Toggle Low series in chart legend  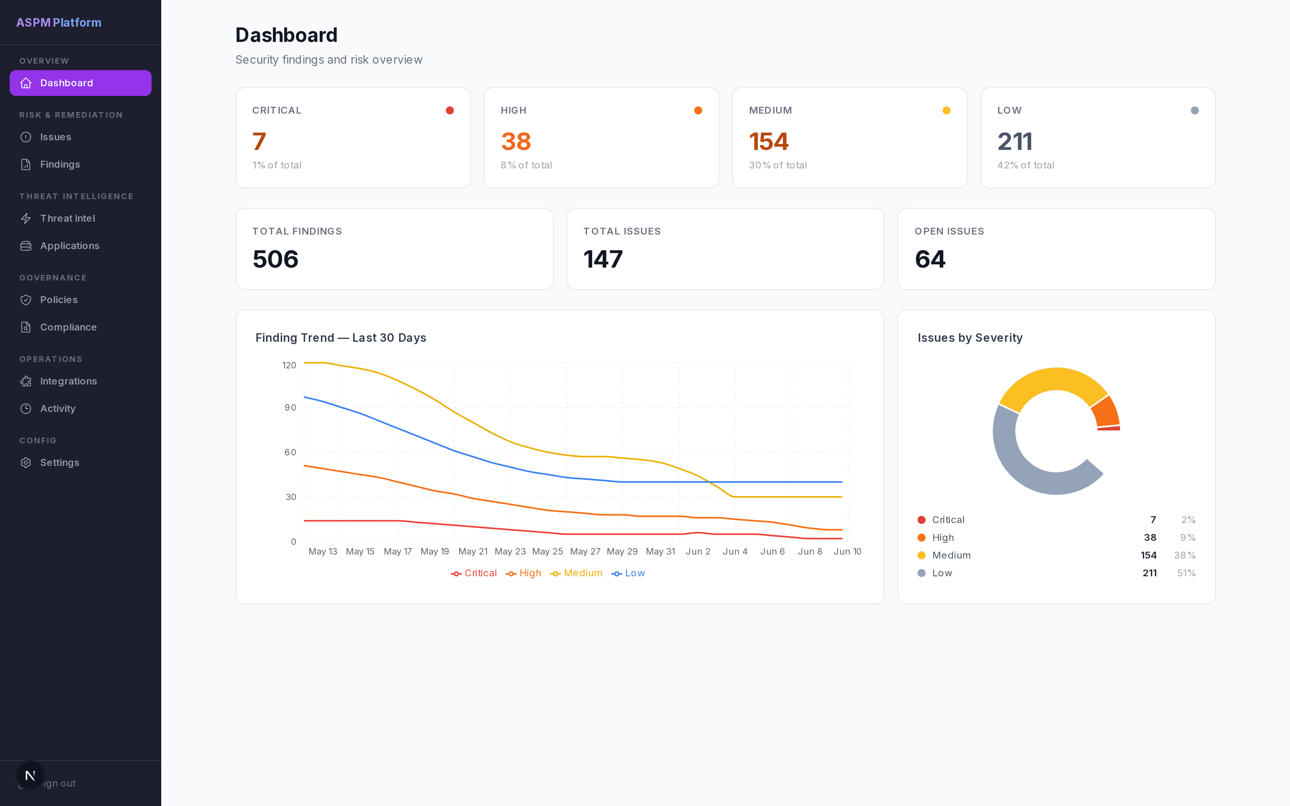(628, 573)
